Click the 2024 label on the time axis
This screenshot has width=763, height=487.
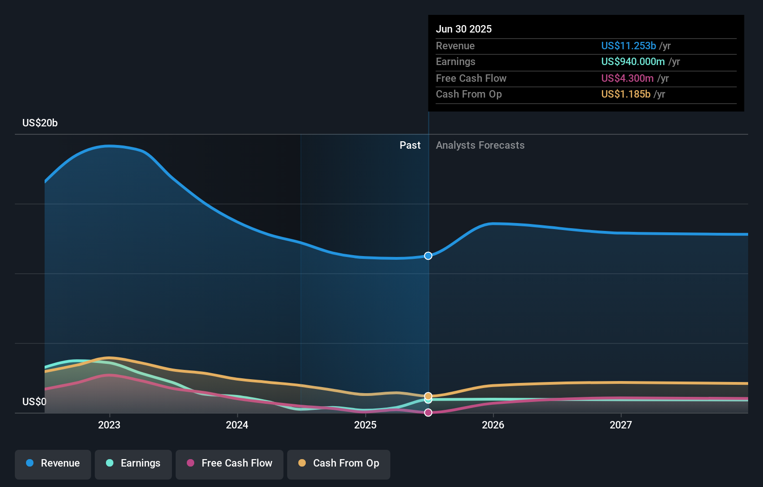click(237, 424)
